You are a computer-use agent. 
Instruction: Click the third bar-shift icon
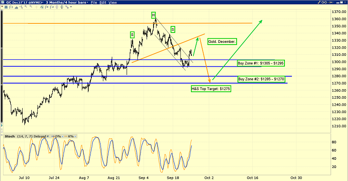[57, 7]
